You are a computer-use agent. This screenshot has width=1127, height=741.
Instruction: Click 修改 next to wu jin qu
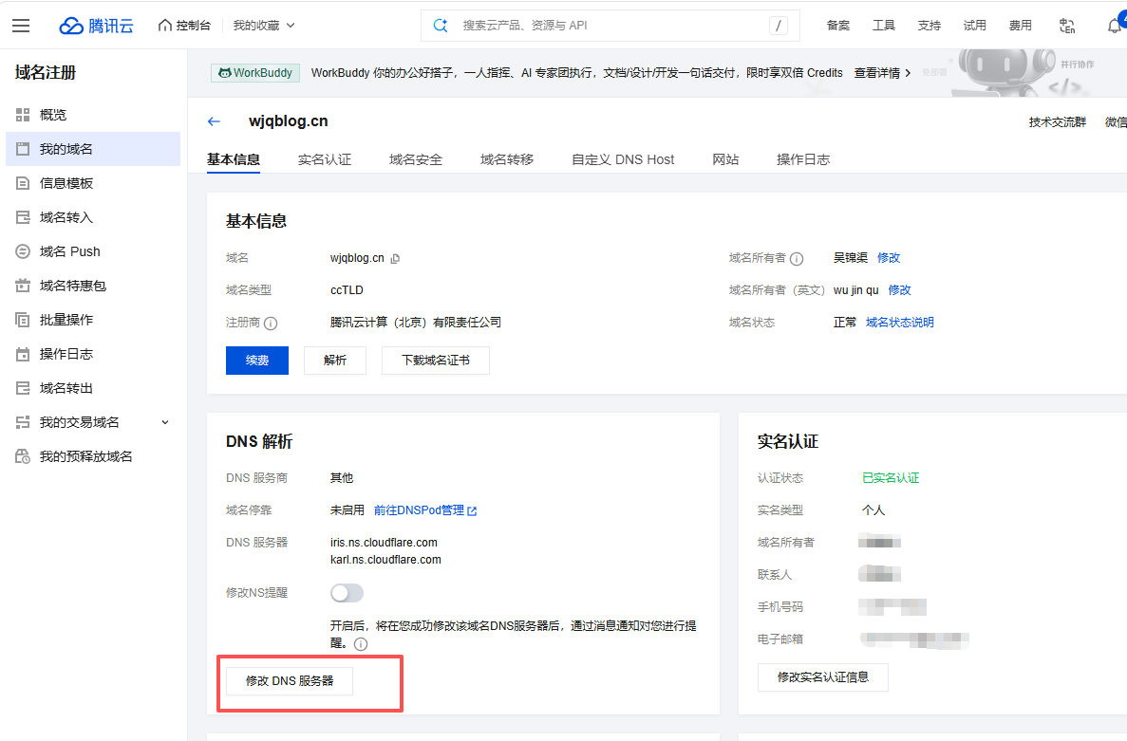(x=899, y=290)
